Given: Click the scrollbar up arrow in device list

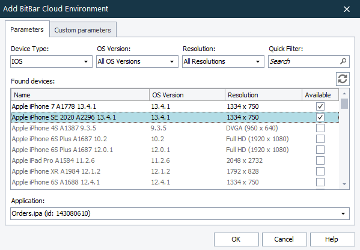Looking at the screenshot, I should [x=344, y=93].
